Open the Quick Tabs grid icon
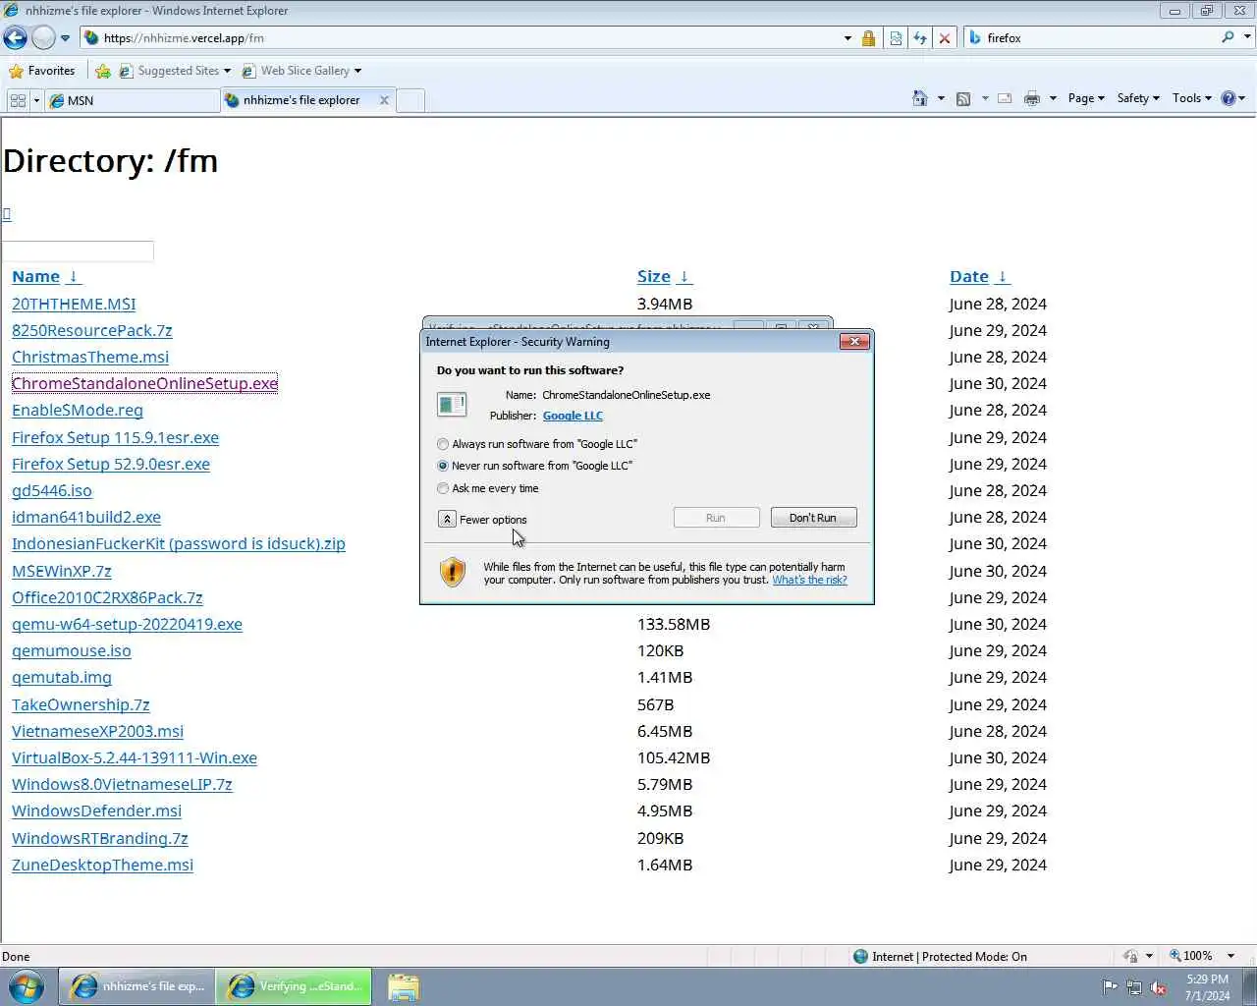1257x1006 pixels. (18, 100)
